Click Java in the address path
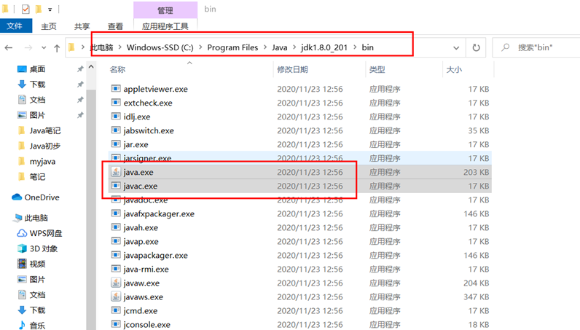This screenshot has height=330, width=580. [x=279, y=48]
